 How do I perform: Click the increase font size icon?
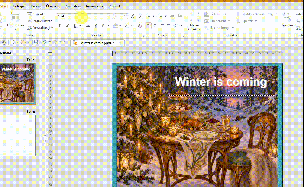(x=132, y=16)
